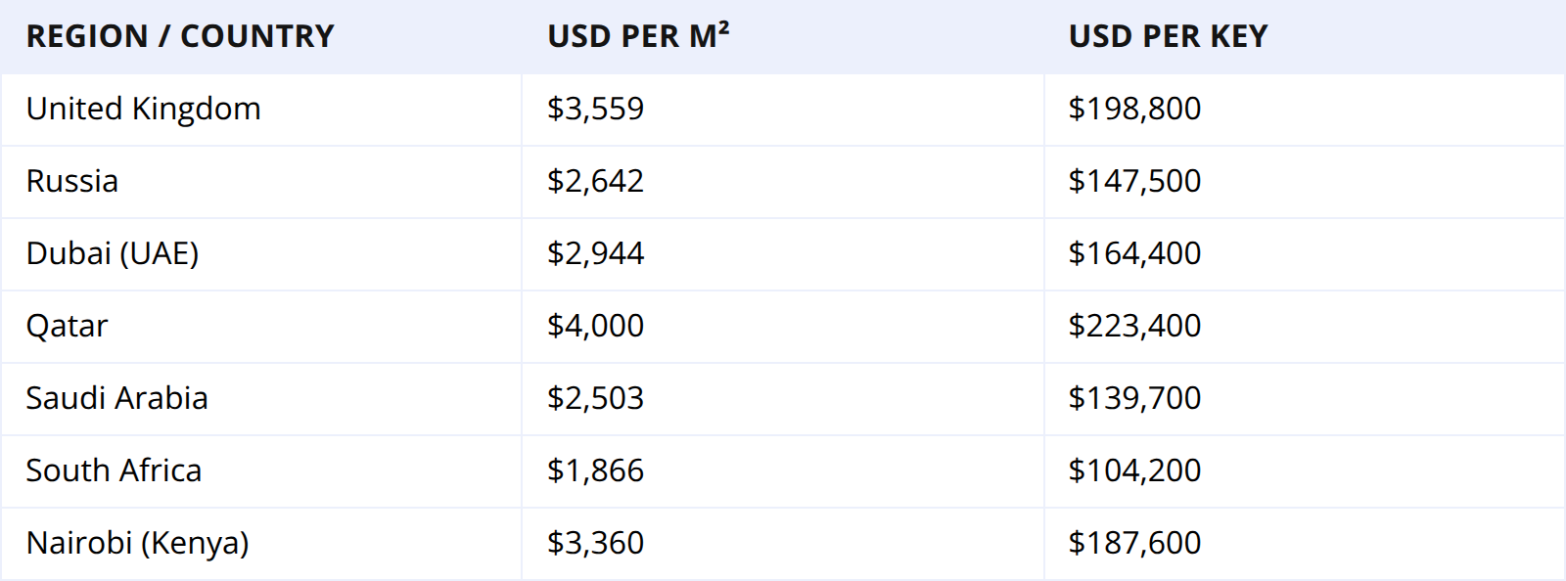Select the Russia row label
The image size is (1566, 581).
pos(71,181)
